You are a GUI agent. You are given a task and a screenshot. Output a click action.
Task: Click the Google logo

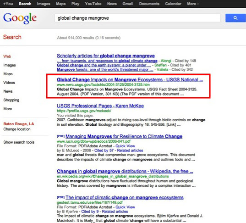(x=20, y=18)
